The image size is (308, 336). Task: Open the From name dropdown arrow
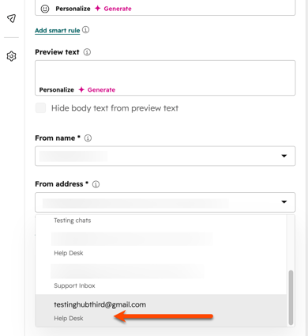click(284, 156)
